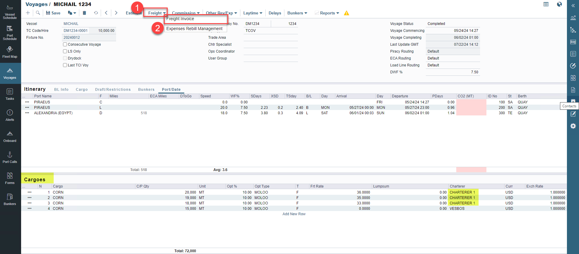
Task: Go to next voyage with right arrow
Action: click(x=116, y=13)
